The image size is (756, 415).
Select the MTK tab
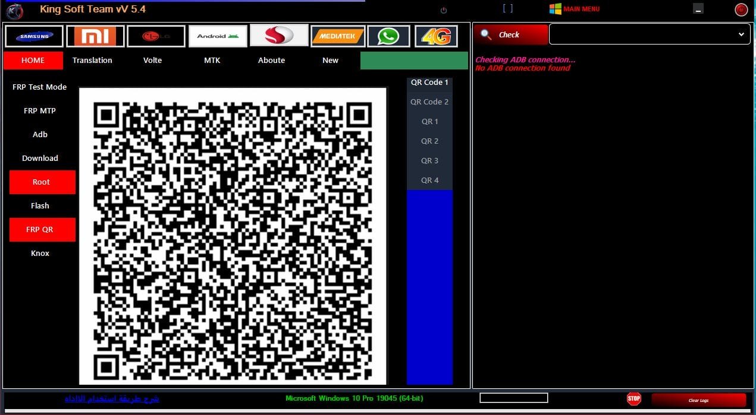point(212,61)
